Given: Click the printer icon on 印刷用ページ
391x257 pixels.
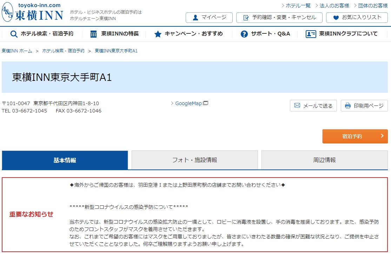Looking at the screenshot, I should tap(347, 105).
